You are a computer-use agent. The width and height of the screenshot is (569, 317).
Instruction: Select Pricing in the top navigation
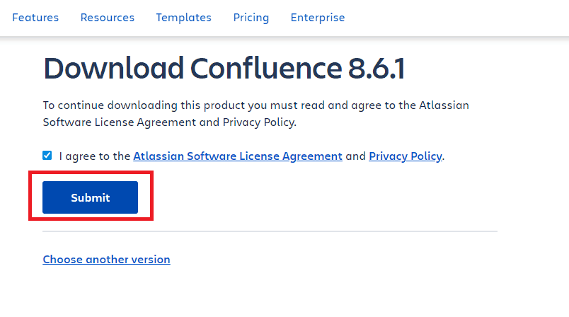tap(251, 18)
